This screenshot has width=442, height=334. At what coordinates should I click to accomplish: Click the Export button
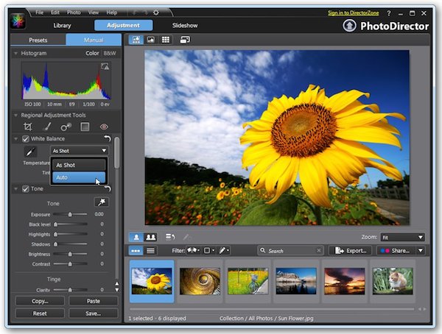pos(350,251)
